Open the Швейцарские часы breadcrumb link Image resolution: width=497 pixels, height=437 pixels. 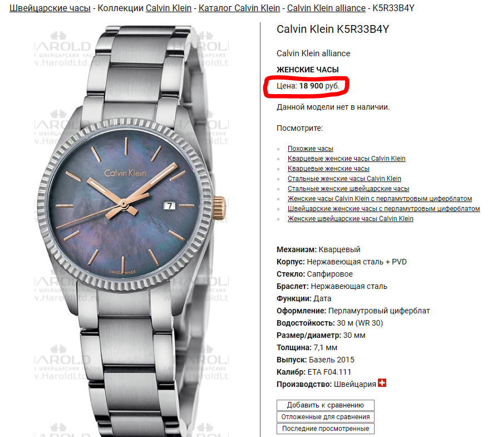tap(50, 8)
